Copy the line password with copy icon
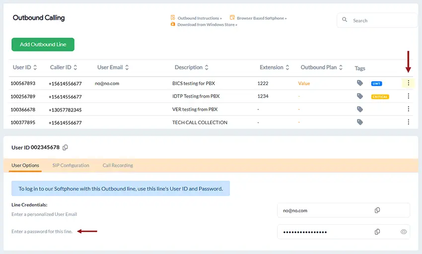This screenshot has width=422, height=254. [x=377, y=232]
